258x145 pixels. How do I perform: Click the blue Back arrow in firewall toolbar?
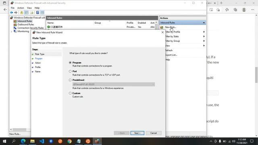(x=12, y=12)
